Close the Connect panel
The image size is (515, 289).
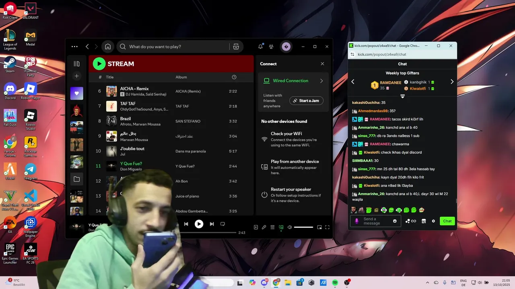[x=322, y=64]
